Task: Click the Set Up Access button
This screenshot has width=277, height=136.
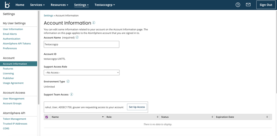Action: pos(137,107)
